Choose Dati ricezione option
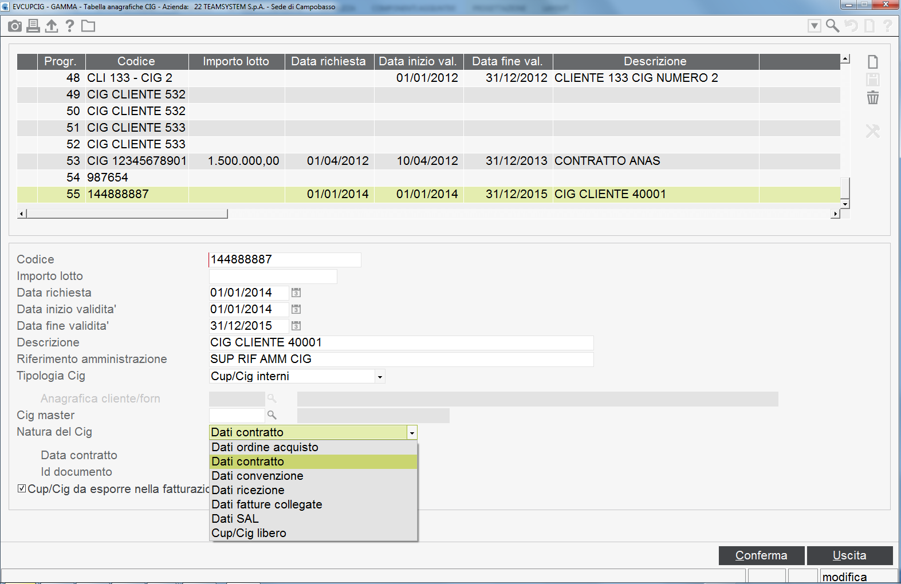This screenshot has height=584, width=901. pyautogui.click(x=314, y=490)
